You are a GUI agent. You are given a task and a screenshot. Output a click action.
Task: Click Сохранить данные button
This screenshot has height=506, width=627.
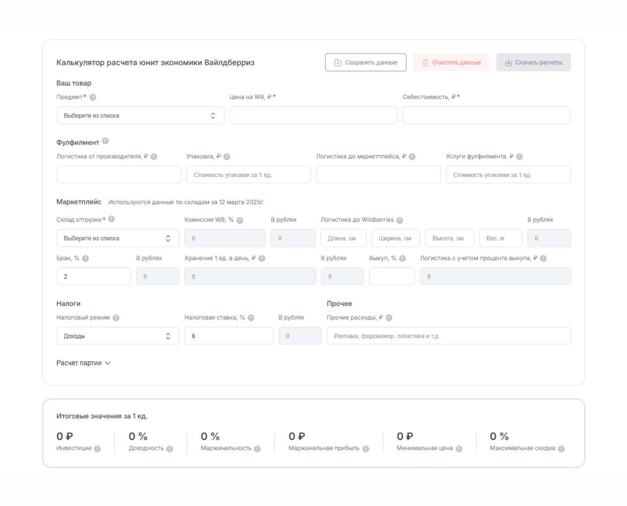[x=366, y=62]
